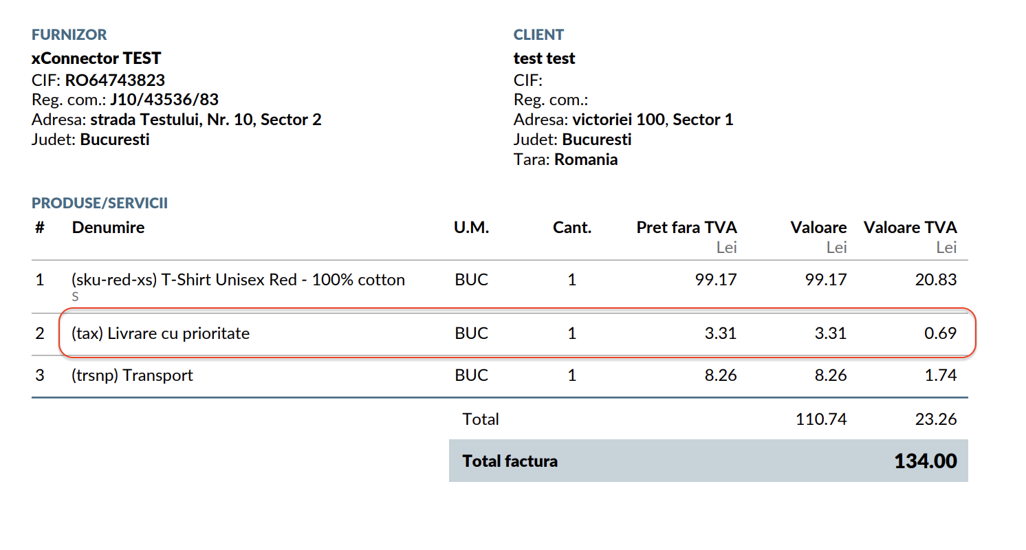Screen dimensions: 1026x550
Task: Select client address victoriei 100
Action: click(618, 120)
